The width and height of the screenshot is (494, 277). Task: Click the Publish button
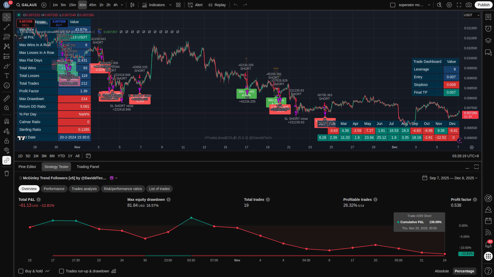483,5
